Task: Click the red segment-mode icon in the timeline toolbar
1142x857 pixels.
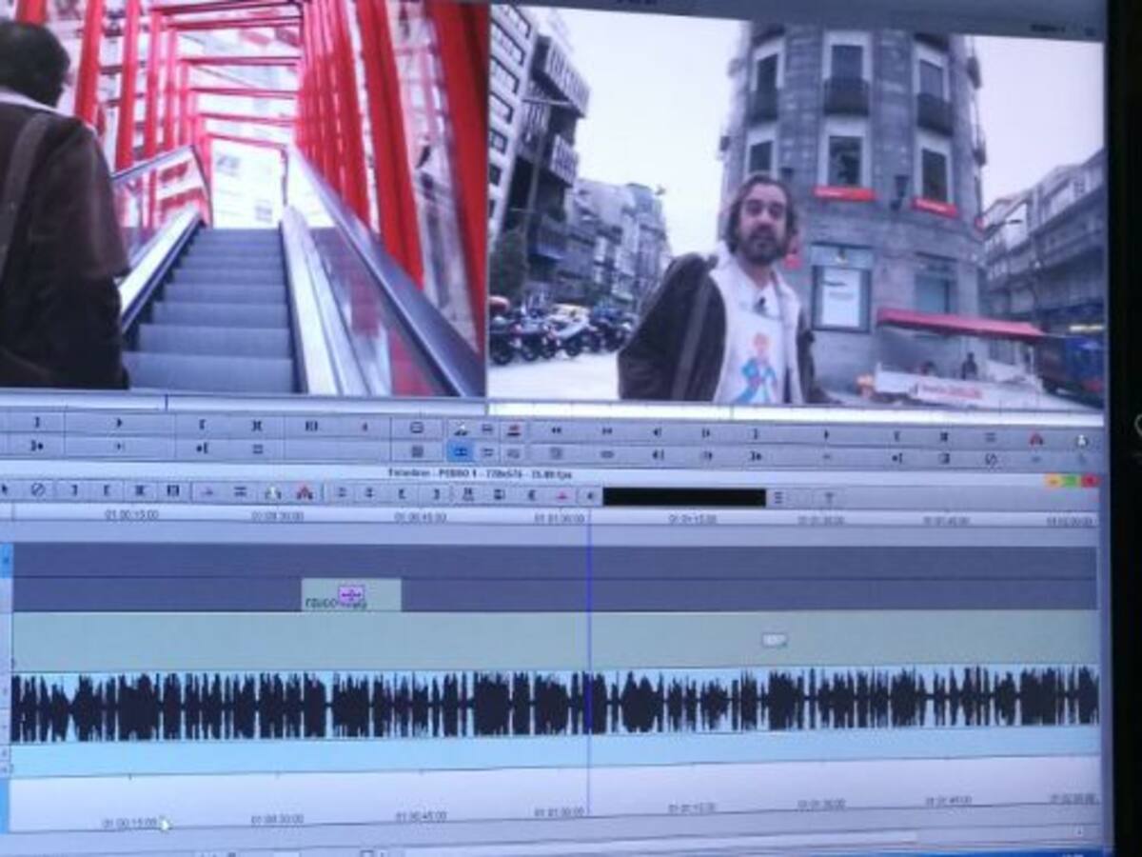Action: click(305, 492)
